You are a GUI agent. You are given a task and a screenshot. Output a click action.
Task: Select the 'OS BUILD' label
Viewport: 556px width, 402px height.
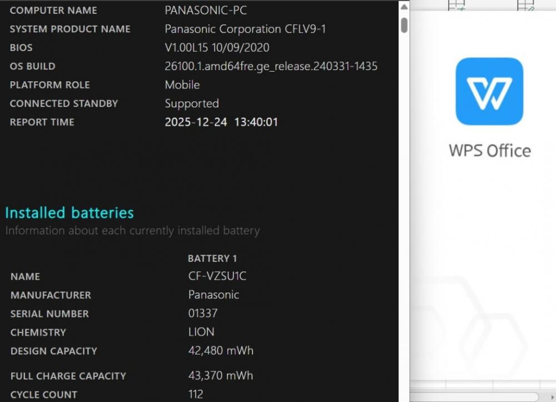click(x=33, y=66)
